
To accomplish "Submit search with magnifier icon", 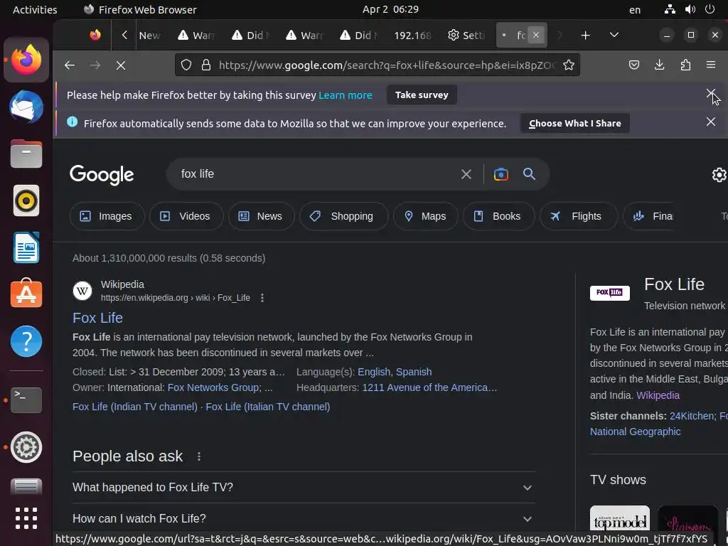I will pos(529,174).
